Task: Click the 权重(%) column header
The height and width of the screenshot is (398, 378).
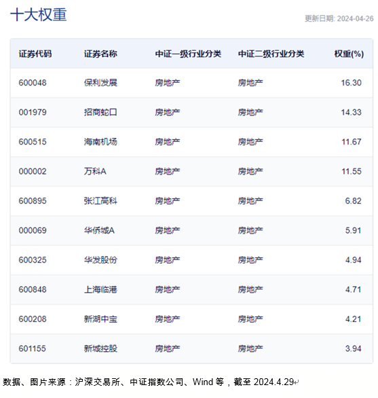Action: point(349,54)
